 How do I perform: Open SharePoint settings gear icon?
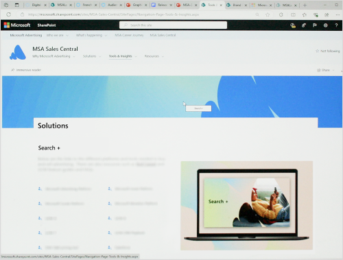coord(326,25)
